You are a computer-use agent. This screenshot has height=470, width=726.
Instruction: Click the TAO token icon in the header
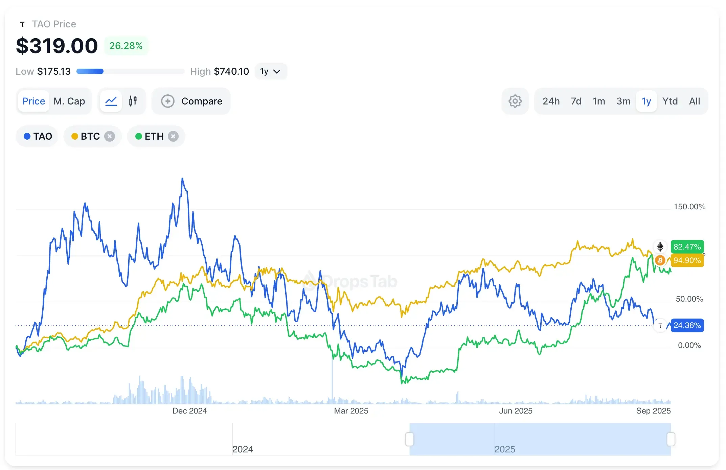tap(22, 24)
